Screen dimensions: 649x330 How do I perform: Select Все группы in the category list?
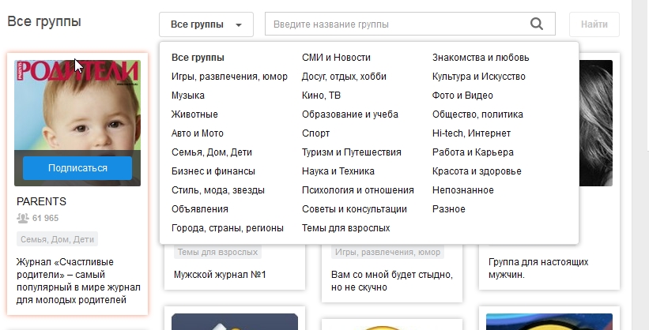click(198, 58)
